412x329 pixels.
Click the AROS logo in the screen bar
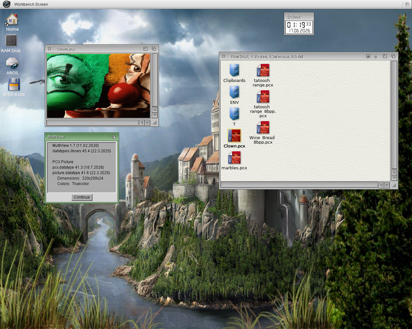click(x=6, y=4)
